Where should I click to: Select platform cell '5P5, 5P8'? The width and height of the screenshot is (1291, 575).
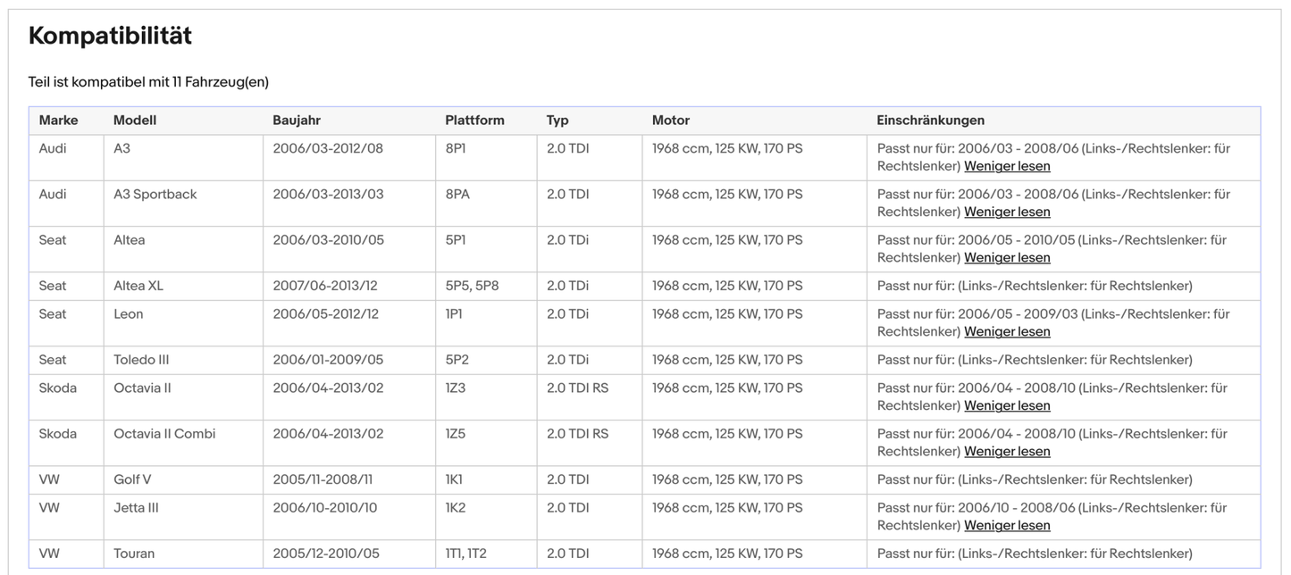[x=472, y=286]
